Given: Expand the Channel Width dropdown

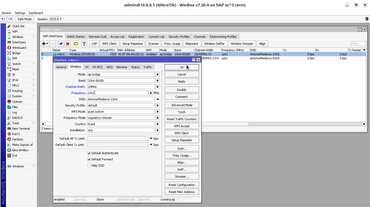Looking at the screenshot, I should click(157, 87).
